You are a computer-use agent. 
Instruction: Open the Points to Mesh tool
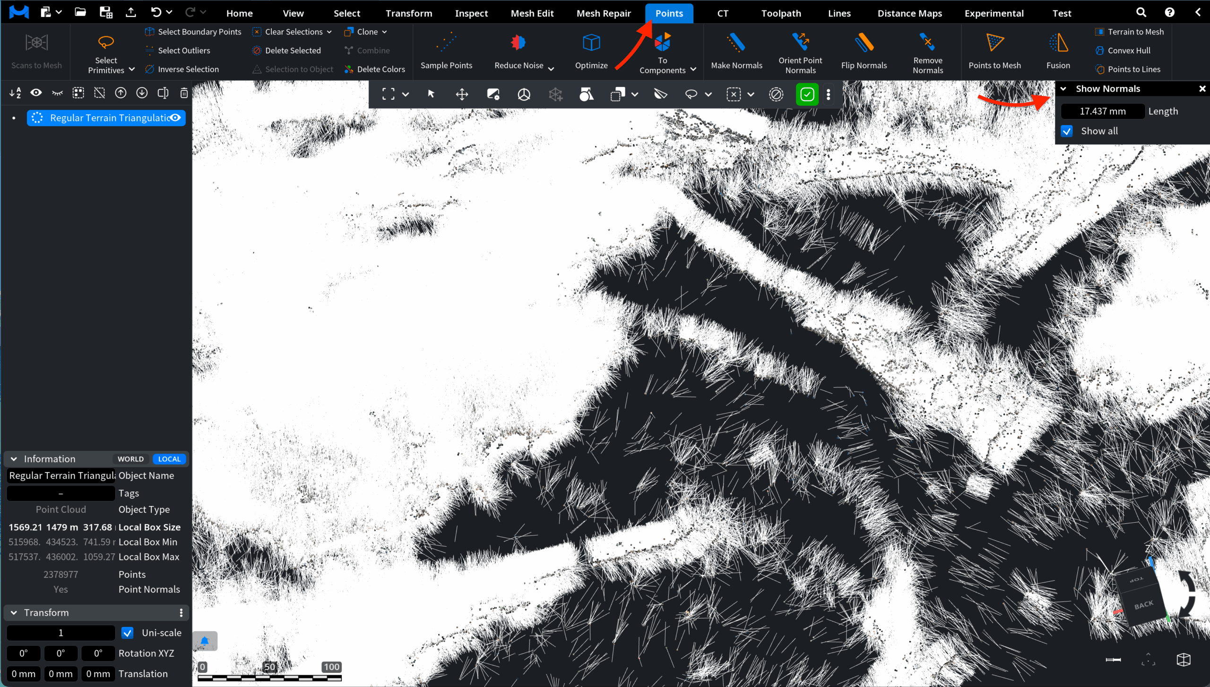(x=994, y=51)
